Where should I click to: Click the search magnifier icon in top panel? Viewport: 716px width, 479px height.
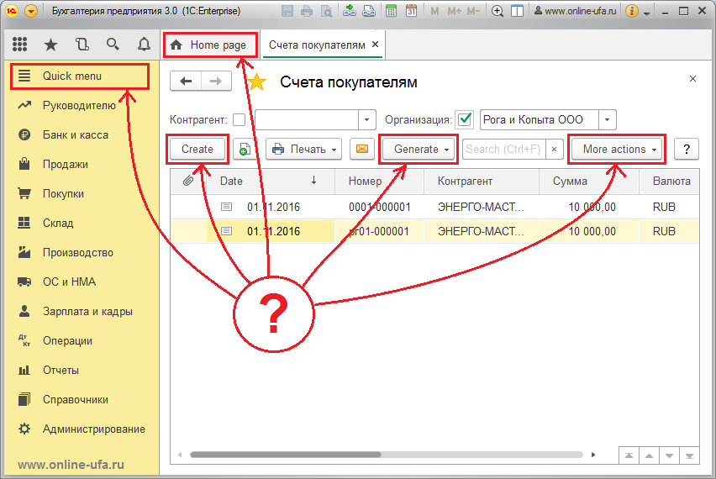click(113, 45)
